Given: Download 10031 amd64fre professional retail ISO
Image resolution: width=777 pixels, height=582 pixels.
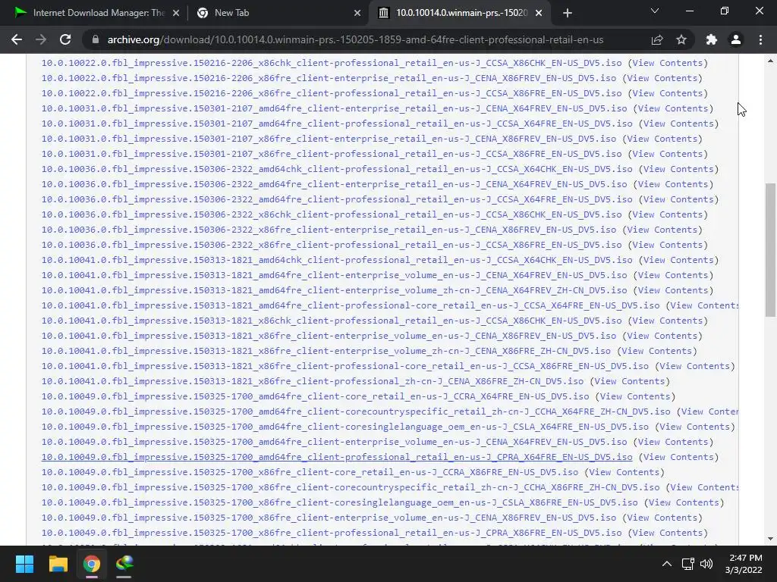Looking at the screenshot, I should [337, 124].
